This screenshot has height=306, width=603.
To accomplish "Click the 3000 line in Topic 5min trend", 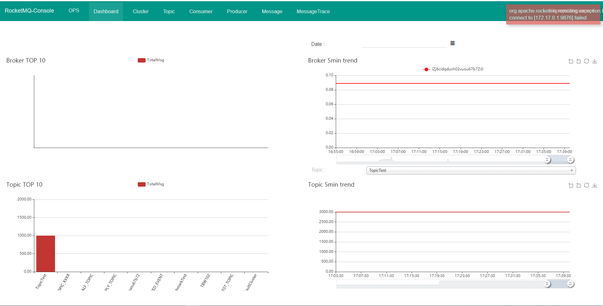I will 453,212.
